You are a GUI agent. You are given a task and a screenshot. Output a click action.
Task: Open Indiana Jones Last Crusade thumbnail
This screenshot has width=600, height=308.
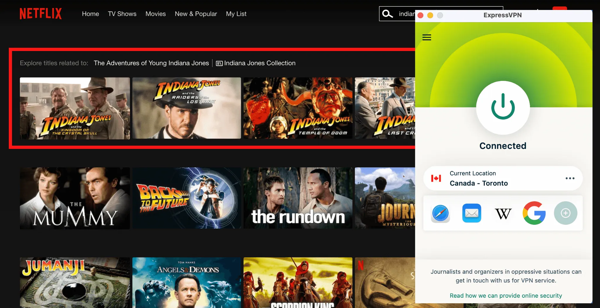(385, 108)
